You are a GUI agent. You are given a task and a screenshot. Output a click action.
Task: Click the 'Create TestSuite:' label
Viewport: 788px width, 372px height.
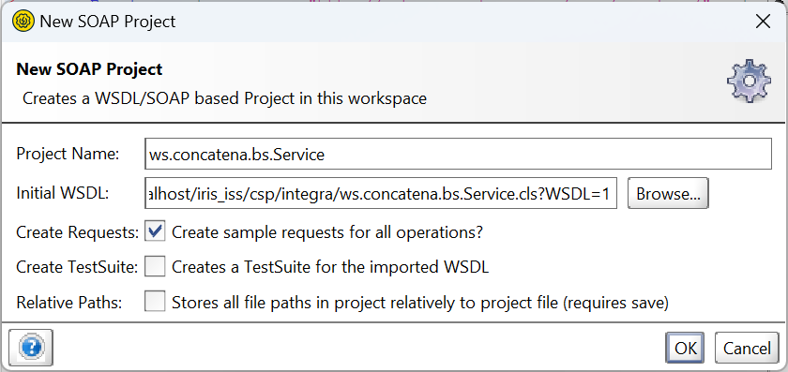(x=77, y=268)
